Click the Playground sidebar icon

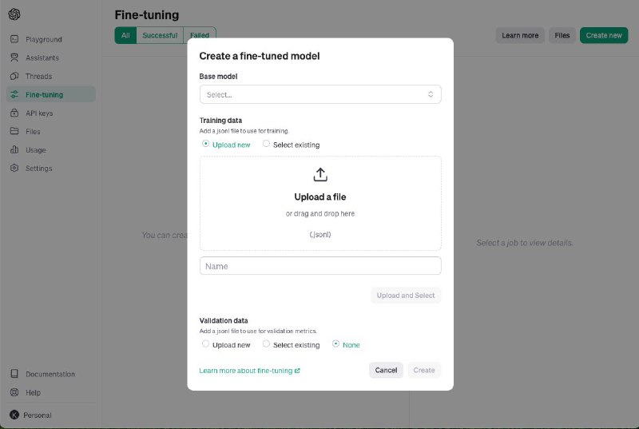point(14,39)
